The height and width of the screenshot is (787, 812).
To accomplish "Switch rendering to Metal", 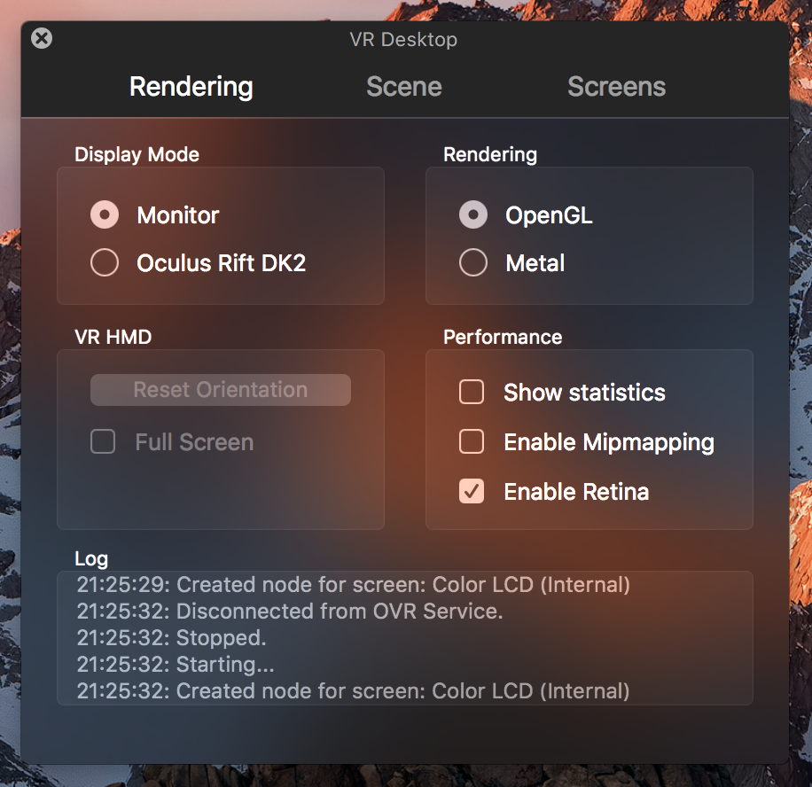I will click(x=473, y=263).
